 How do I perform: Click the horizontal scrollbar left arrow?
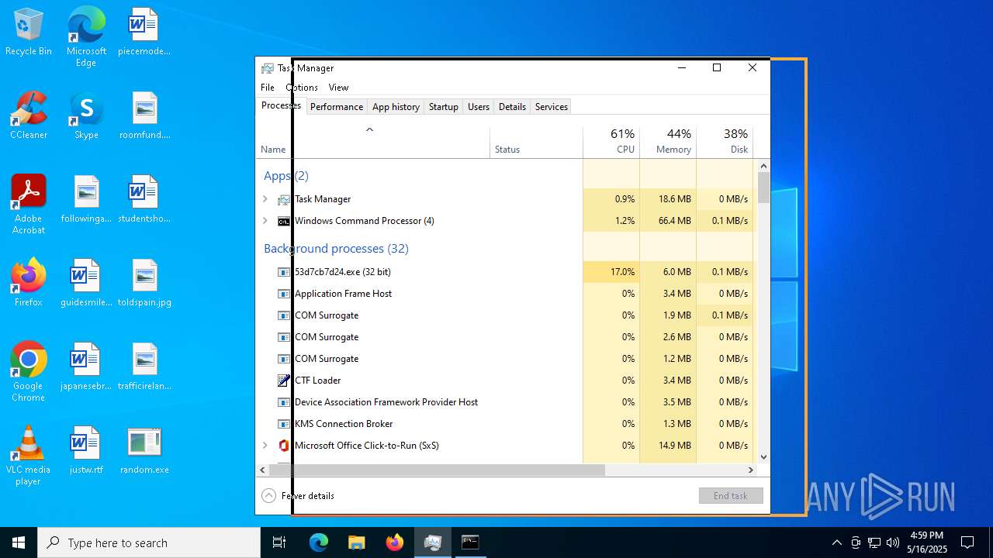262,470
